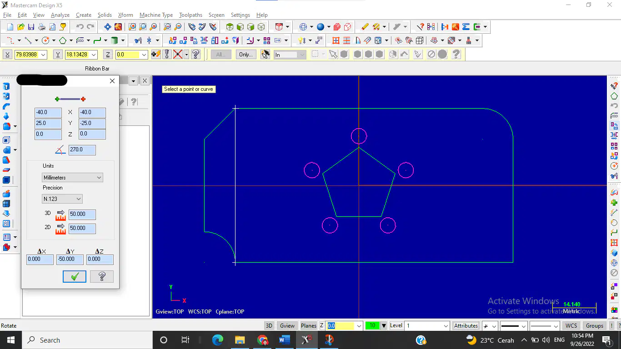Select the Create Arc circle tool icon

[x=45, y=40]
